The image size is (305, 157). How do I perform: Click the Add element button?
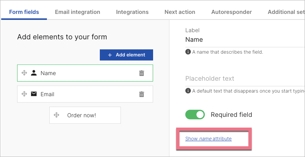(x=126, y=55)
